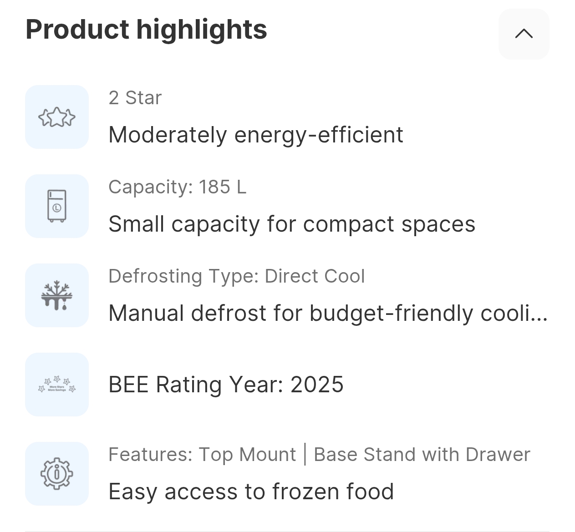Click 'Easy access to frozen food'
Image resolution: width=575 pixels, height=532 pixels.
coord(251,491)
